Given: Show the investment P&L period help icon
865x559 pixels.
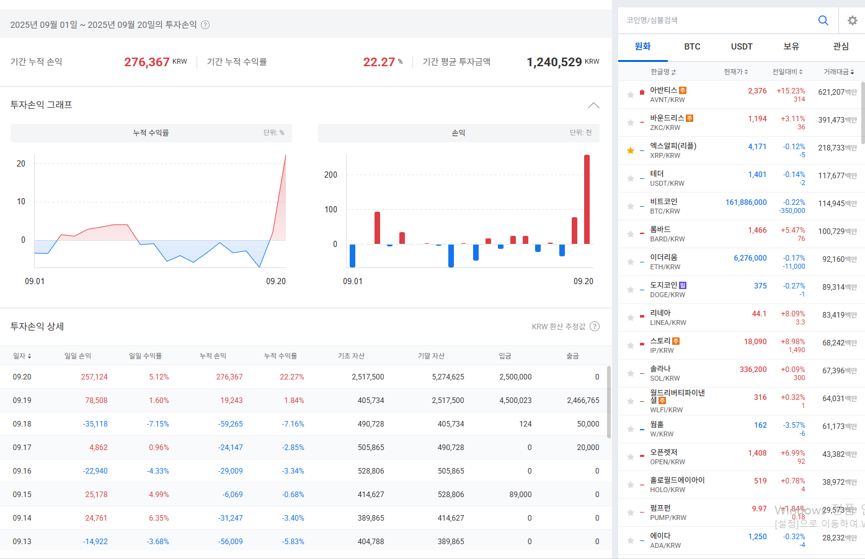Looking at the screenshot, I should coord(205,25).
